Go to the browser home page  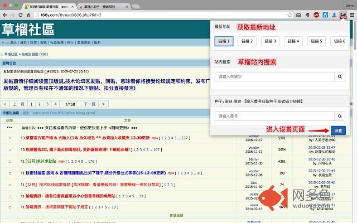coord(28,15)
